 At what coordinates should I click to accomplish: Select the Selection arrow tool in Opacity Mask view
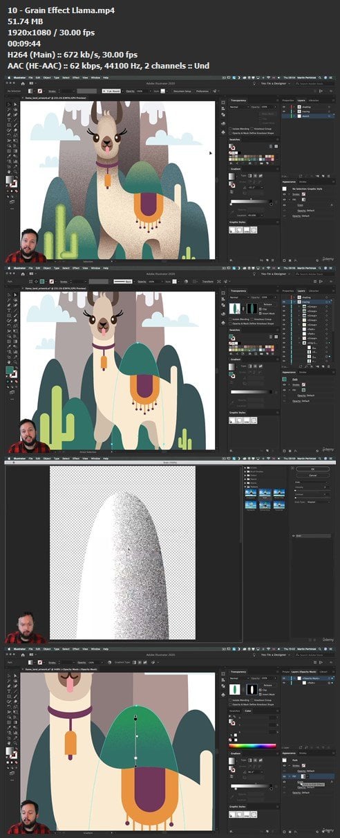pos(9,676)
